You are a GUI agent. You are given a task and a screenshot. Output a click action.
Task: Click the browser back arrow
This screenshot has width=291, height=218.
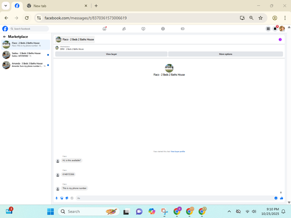(6, 18)
